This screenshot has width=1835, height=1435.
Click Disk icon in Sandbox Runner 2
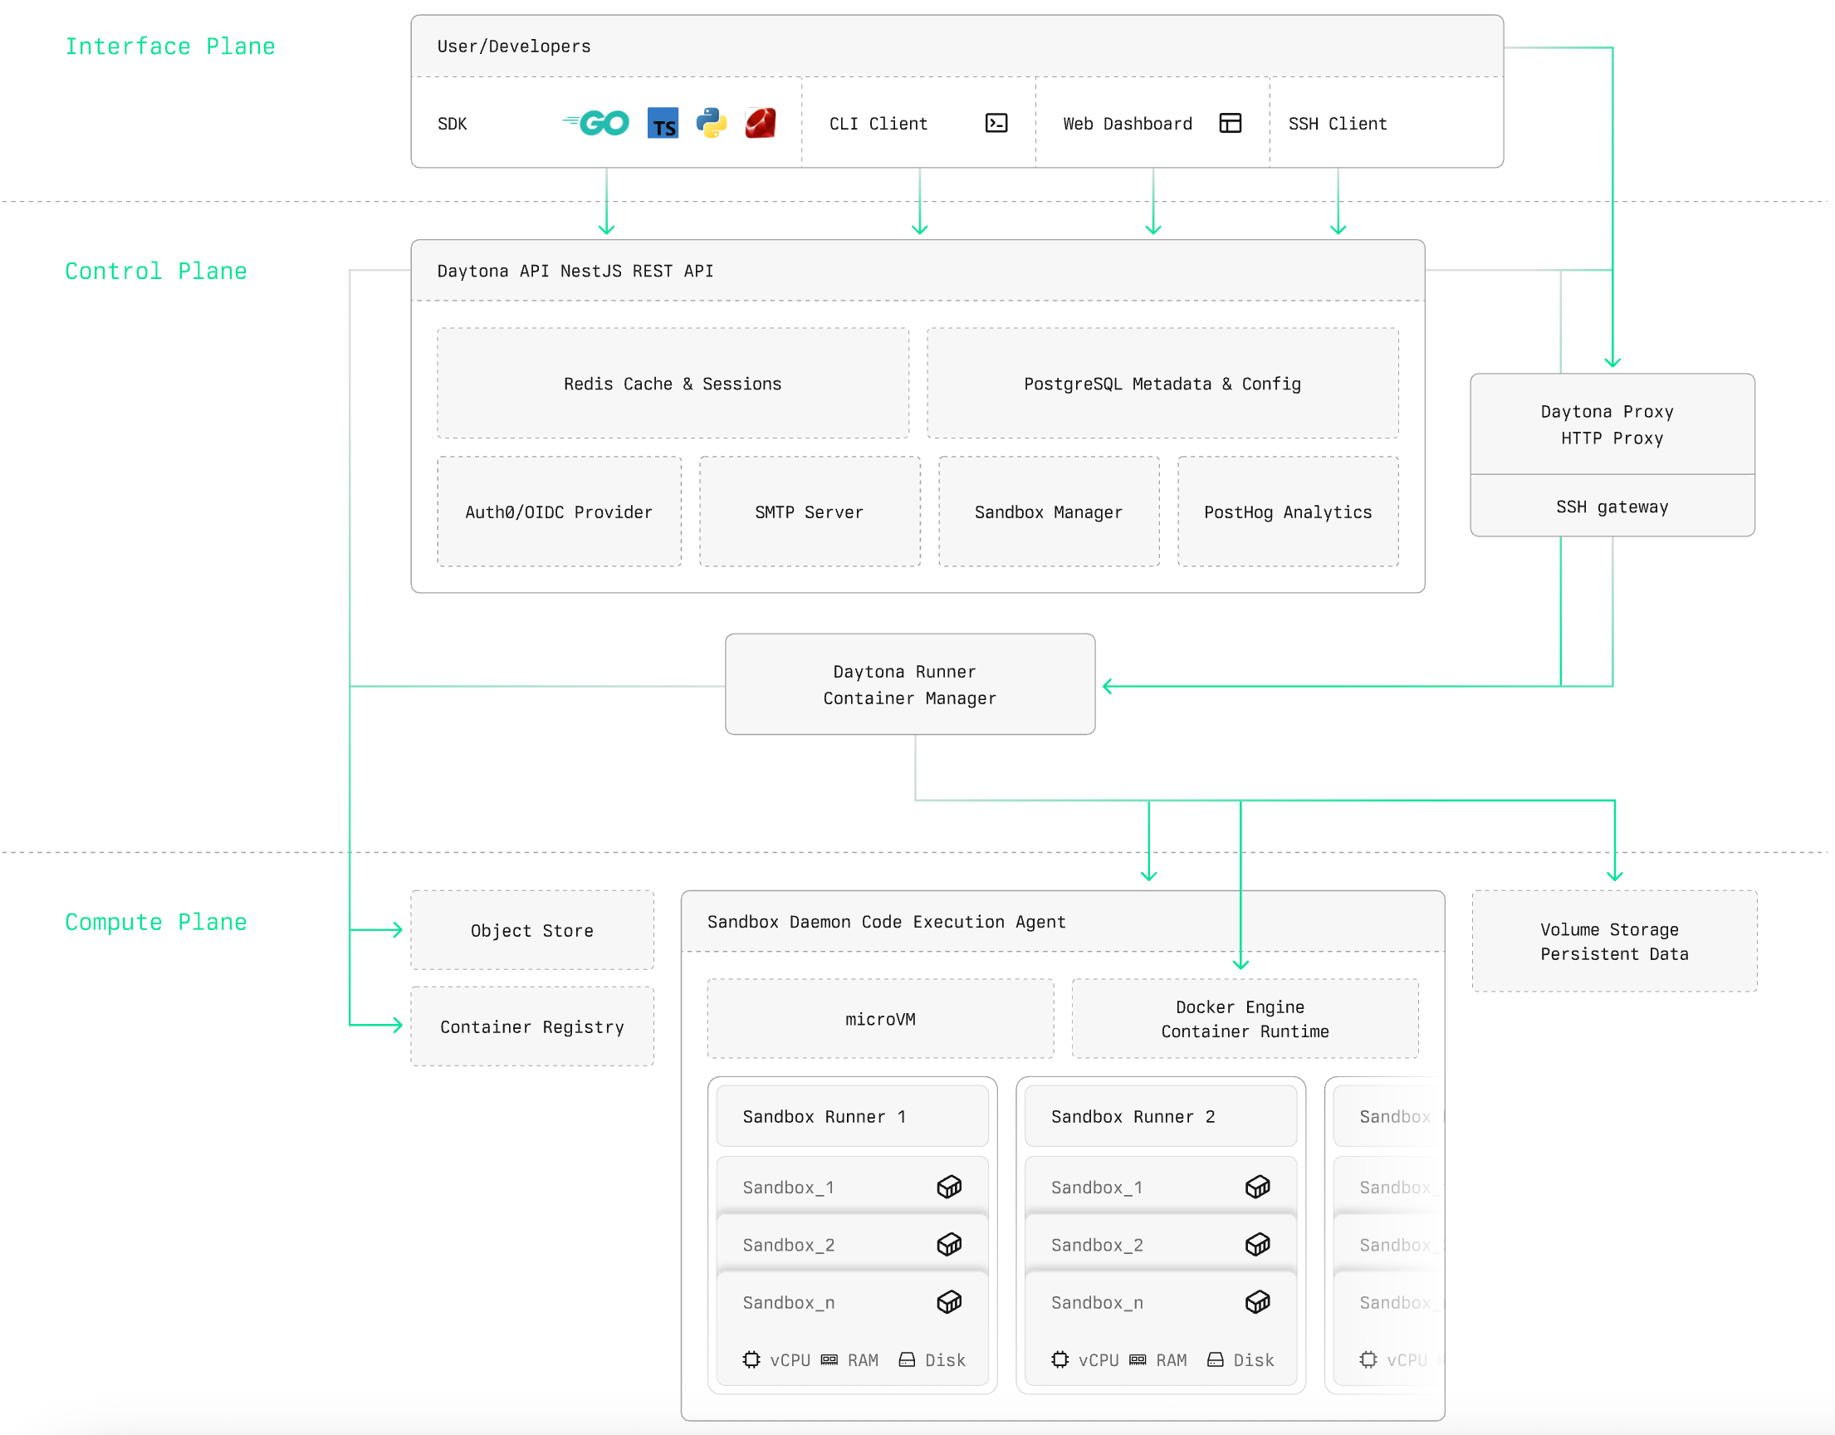click(x=1215, y=1359)
